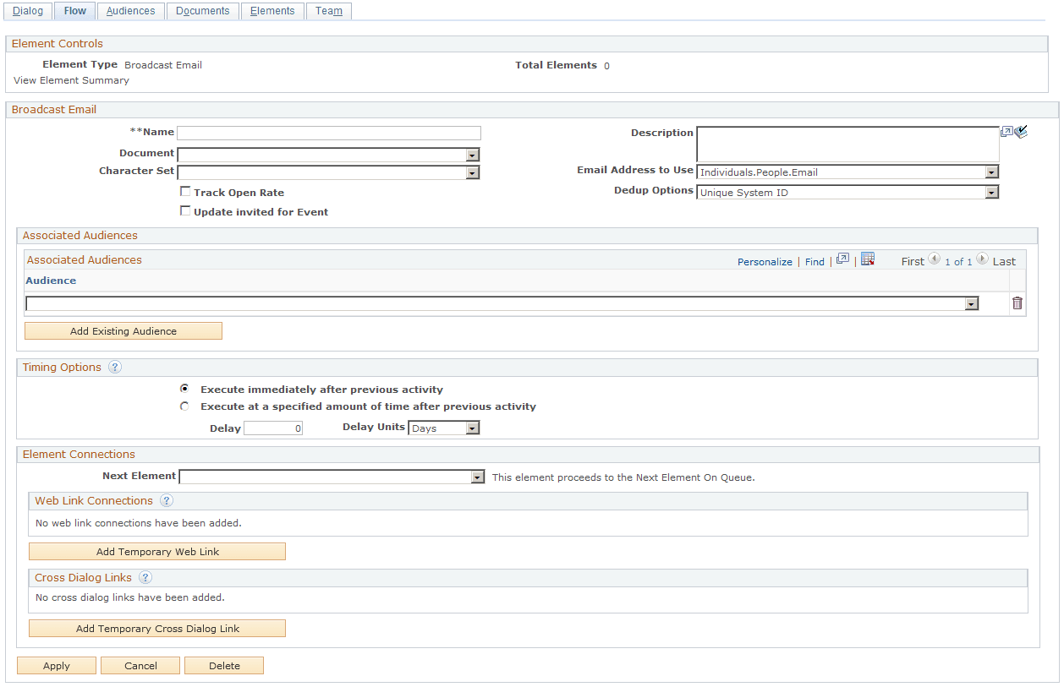Click into the Description text area
The width and height of the screenshot is (1064, 687).
847,144
